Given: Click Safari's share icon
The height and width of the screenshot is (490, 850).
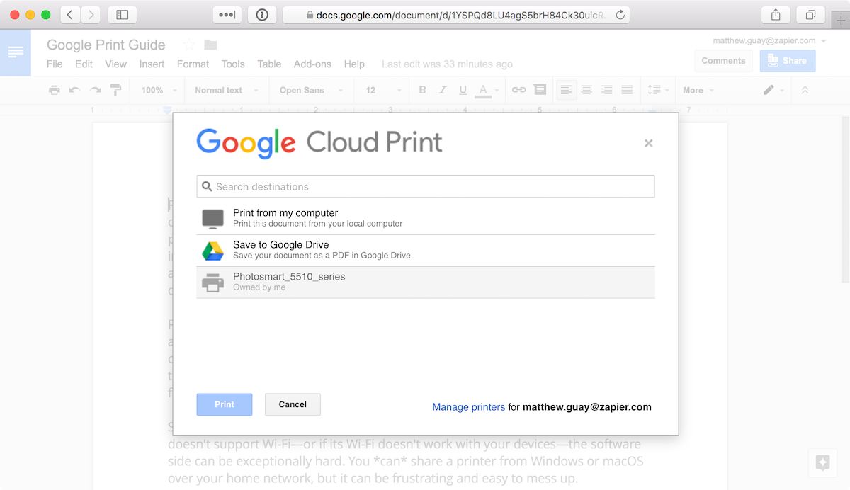Looking at the screenshot, I should (776, 15).
